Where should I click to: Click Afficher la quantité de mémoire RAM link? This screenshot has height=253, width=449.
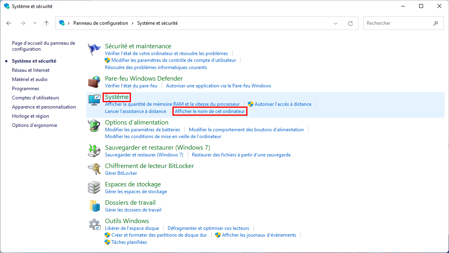(172, 104)
